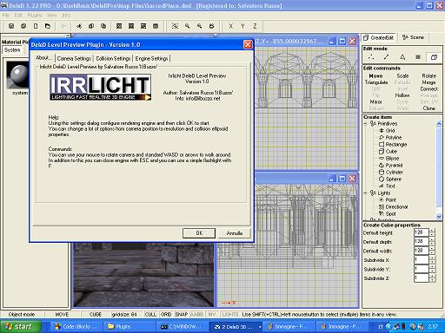Open the File menu
445x333 pixels.
pyautogui.click(x=6, y=15)
